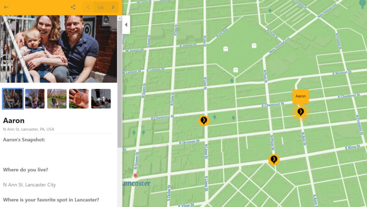Viewport: 367px width, 207px height.
Task: Open the third thumbnail of creek walk
Action: (x=57, y=98)
